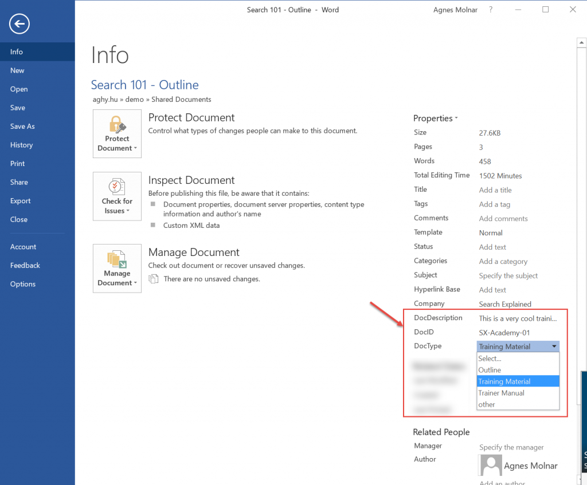Click Agnes Molnar author avatar
Viewport: 587px width, 485px height.
tap(491, 465)
